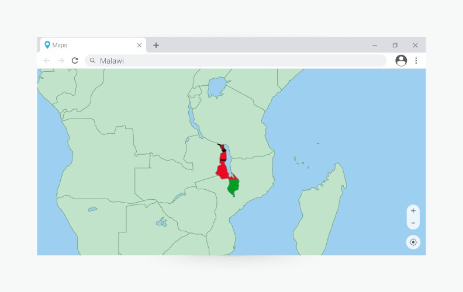Restore down the browser window
The height and width of the screenshot is (292, 463).
coord(395,45)
